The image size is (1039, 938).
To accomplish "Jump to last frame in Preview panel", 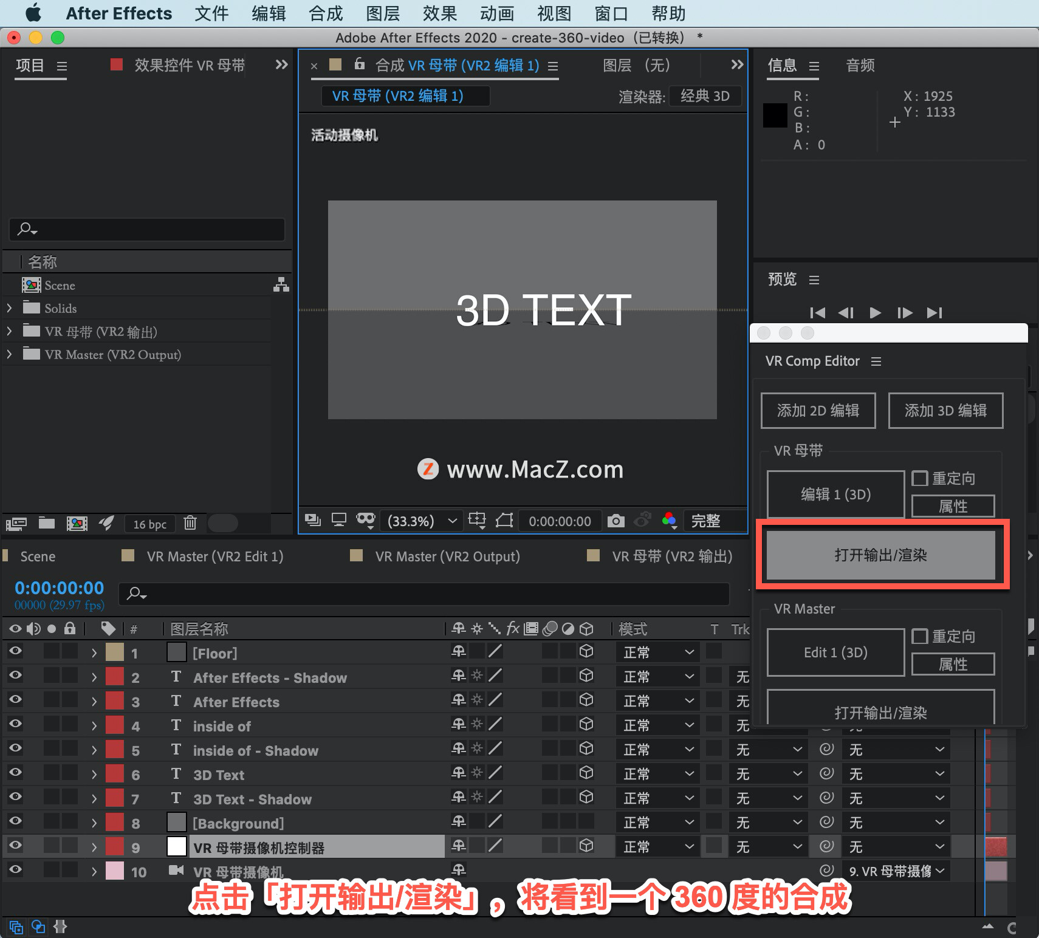I will coord(934,312).
